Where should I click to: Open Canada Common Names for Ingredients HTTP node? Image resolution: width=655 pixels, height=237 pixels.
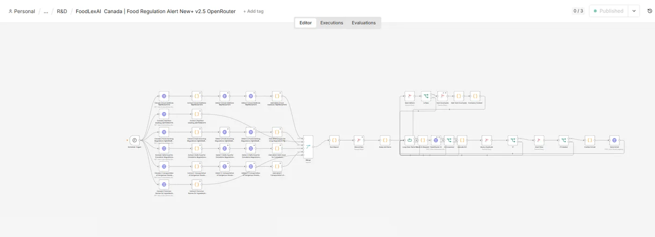click(164, 184)
